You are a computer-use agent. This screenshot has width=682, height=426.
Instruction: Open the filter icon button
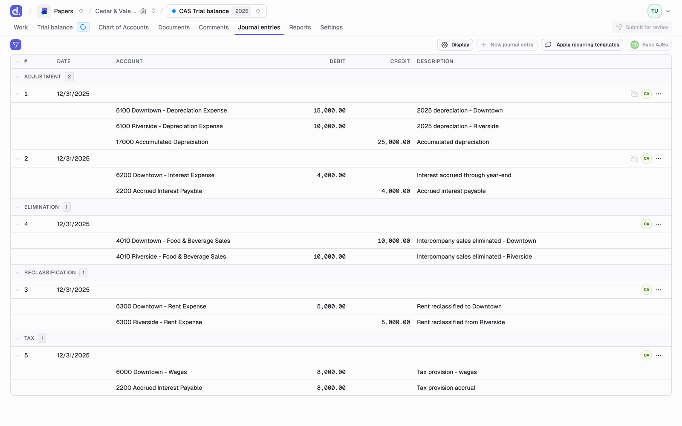[x=16, y=45]
